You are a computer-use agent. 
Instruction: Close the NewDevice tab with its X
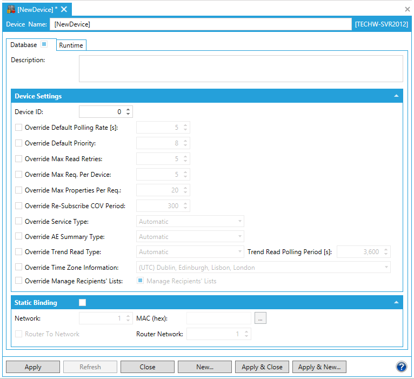coord(64,9)
